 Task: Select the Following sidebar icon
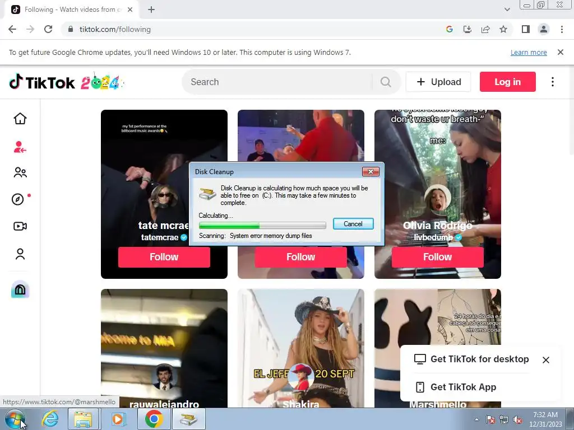20,147
